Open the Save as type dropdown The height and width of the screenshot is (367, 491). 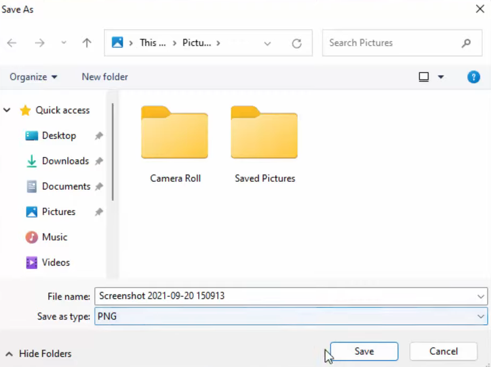click(480, 317)
